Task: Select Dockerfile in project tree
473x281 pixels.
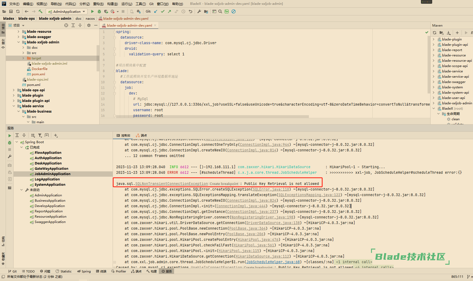Action: pos(40,69)
